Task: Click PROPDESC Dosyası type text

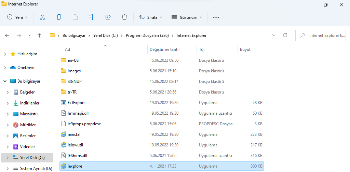Action: [x=216, y=124]
